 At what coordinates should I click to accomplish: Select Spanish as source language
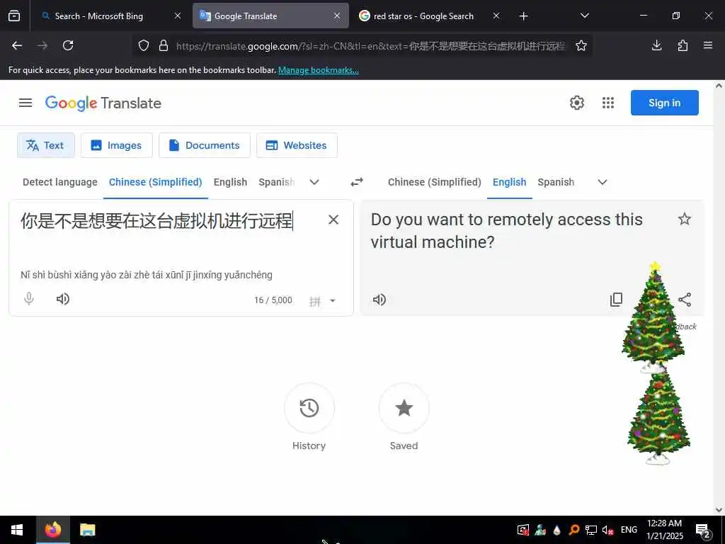(277, 182)
